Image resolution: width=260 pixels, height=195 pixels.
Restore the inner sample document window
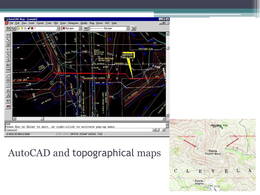tap(164, 23)
